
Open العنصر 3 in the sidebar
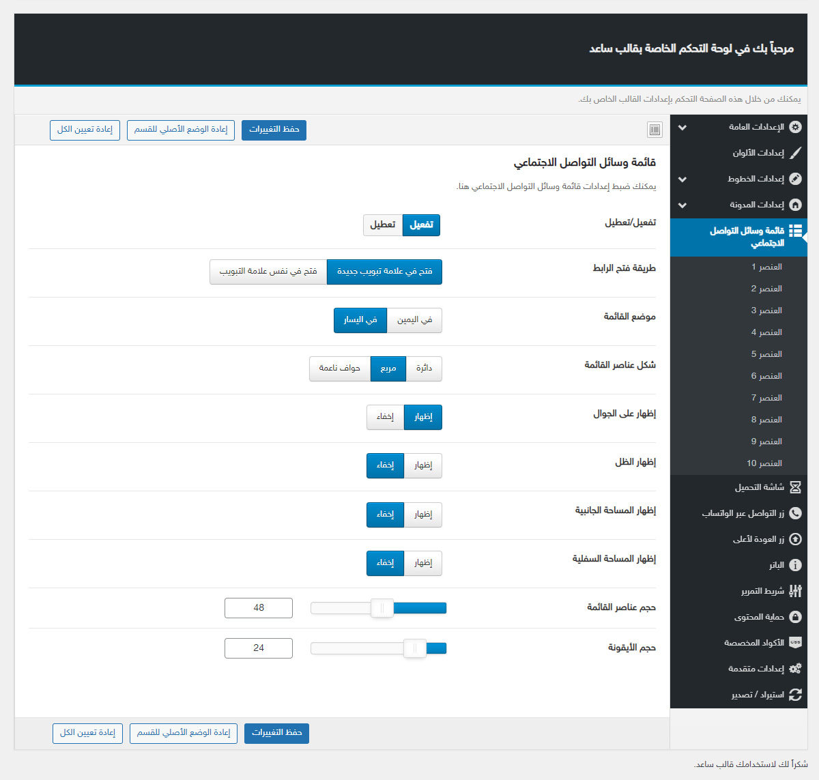click(766, 310)
